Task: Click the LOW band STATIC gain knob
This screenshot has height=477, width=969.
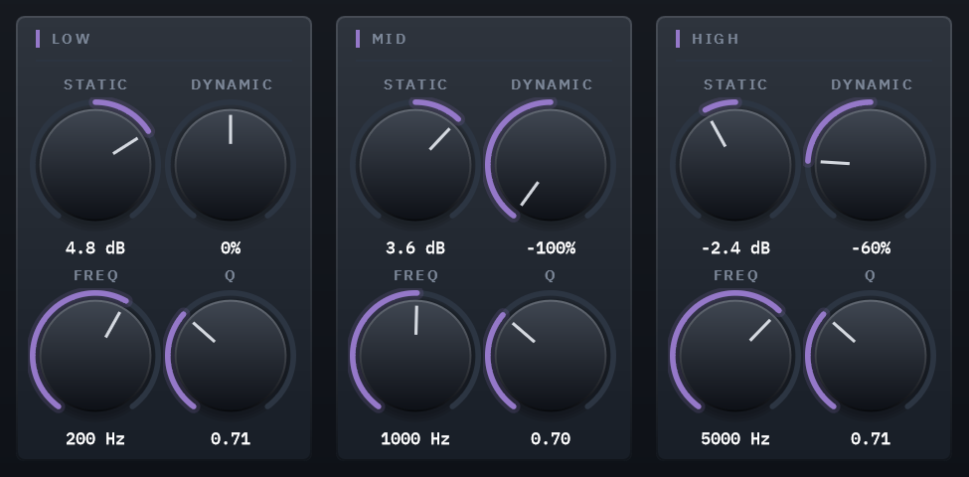Action: coord(95,165)
